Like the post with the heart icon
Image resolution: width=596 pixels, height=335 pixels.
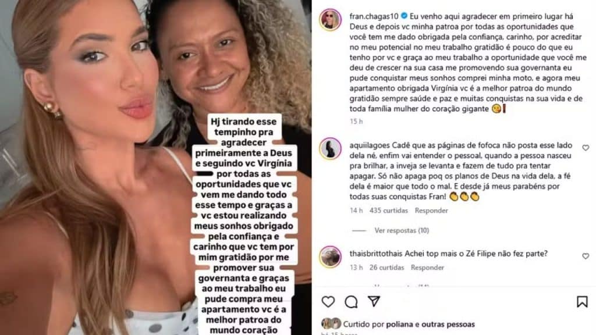coord(328,302)
